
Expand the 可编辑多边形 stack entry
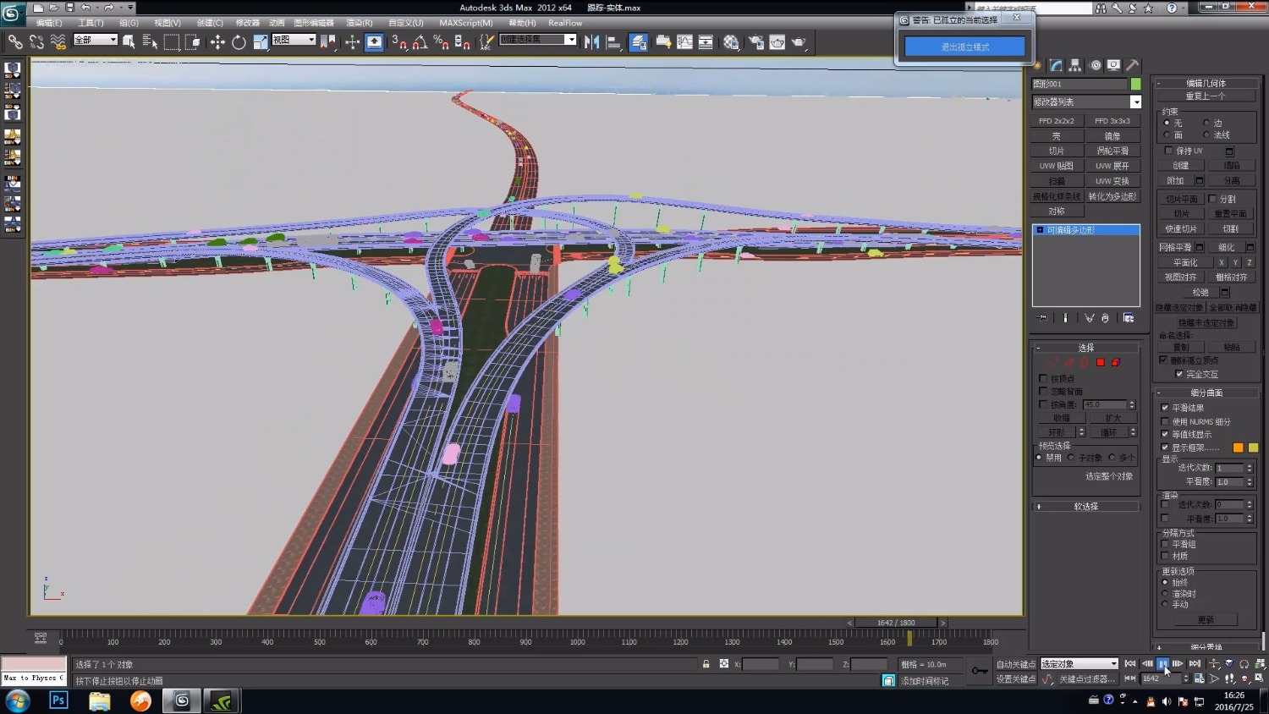1040,230
